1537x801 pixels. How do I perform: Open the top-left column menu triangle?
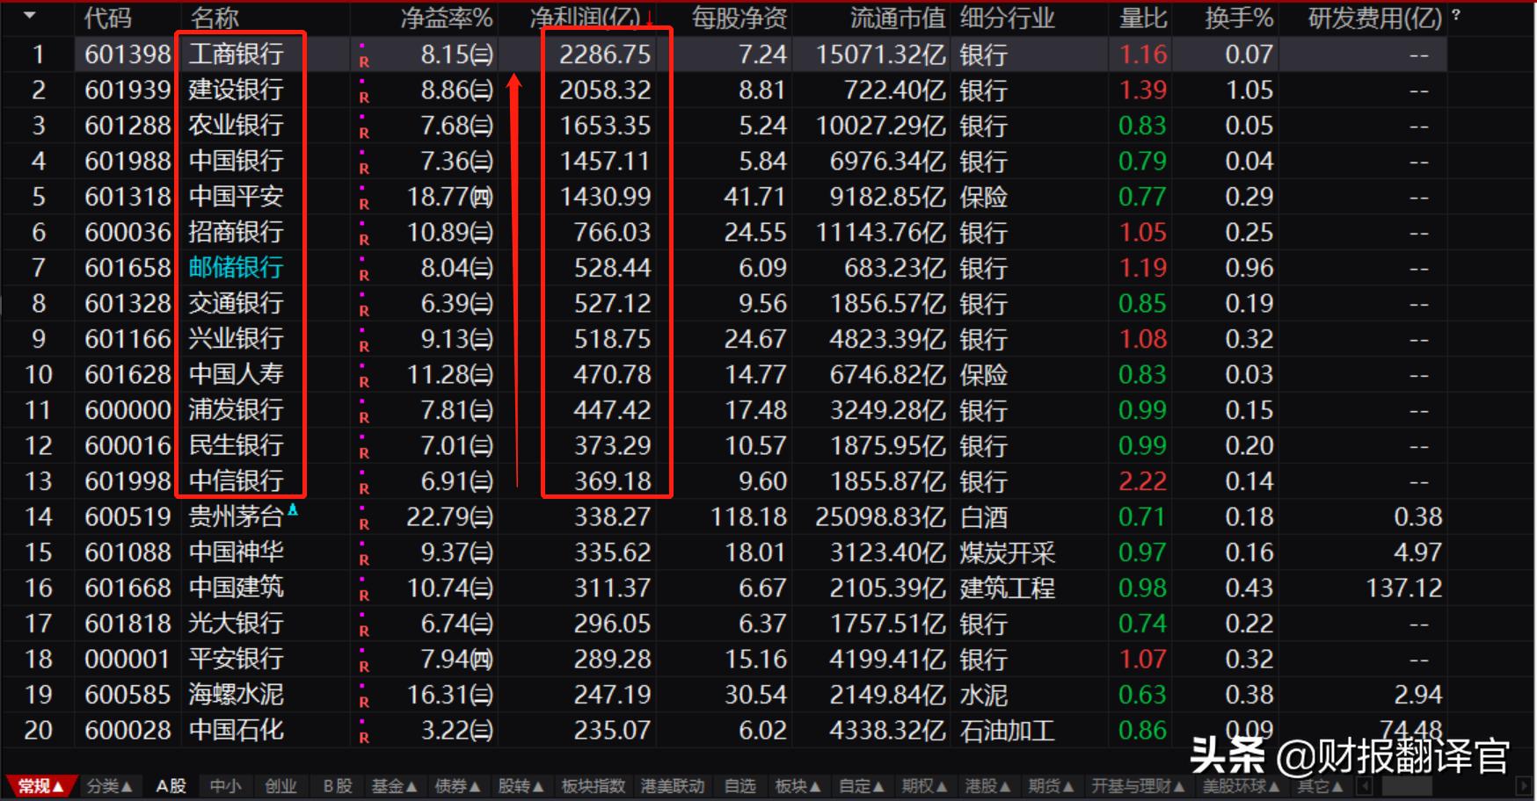pos(30,16)
